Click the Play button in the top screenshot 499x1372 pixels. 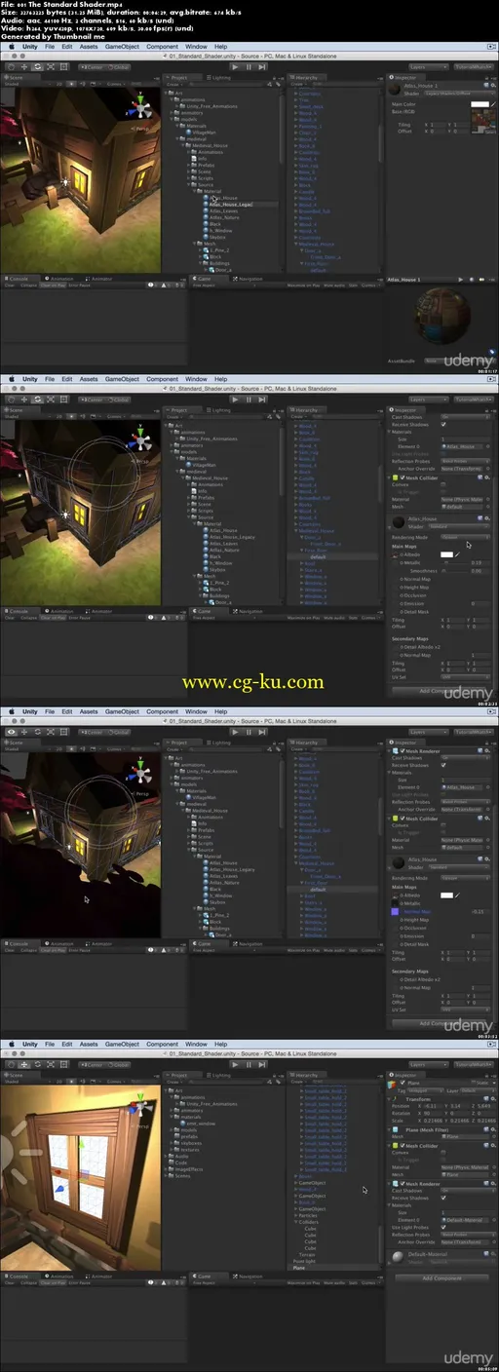236,67
